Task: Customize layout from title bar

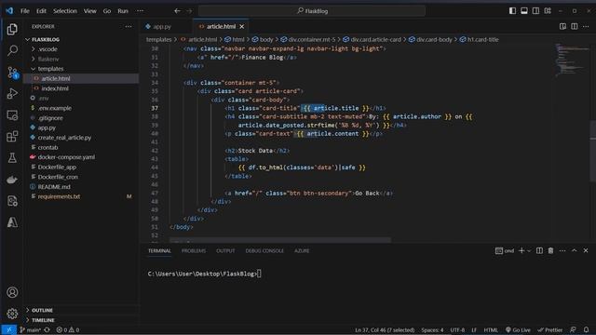Action: click(548, 10)
